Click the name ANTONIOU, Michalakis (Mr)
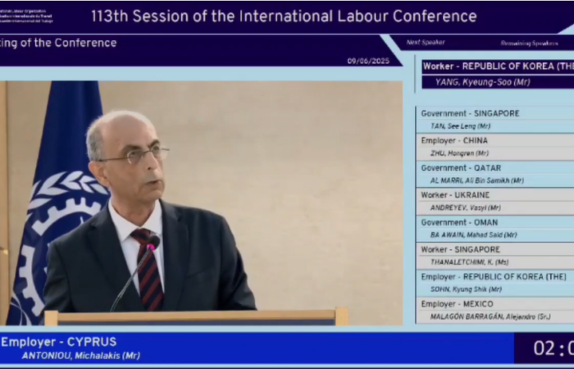The width and height of the screenshot is (574, 369). click(x=81, y=356)
